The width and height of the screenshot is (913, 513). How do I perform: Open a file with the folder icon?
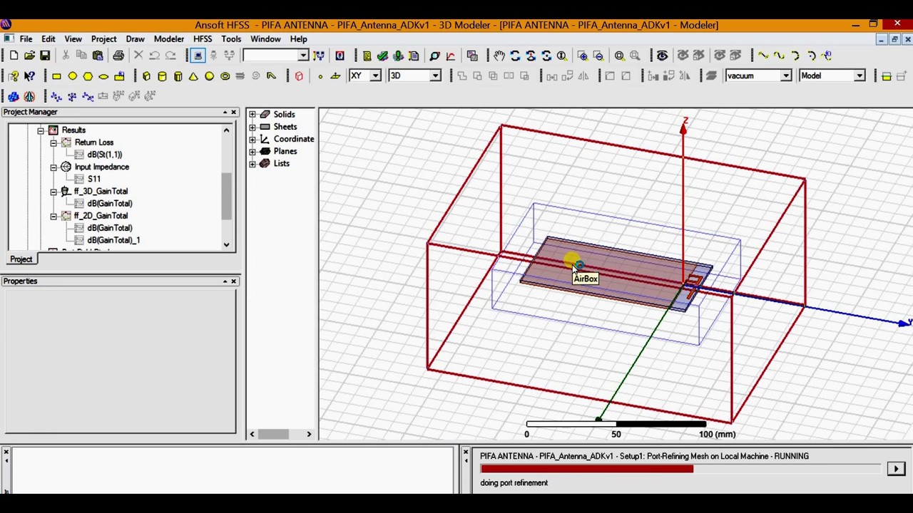[29, 56]
